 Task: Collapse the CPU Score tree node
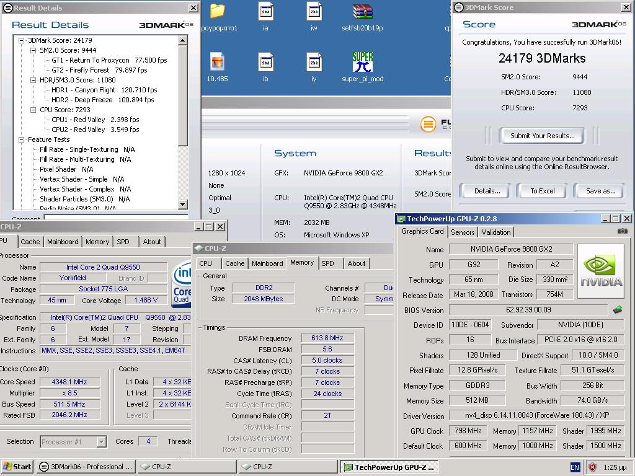pyautogui.click(x=33, y=110)
